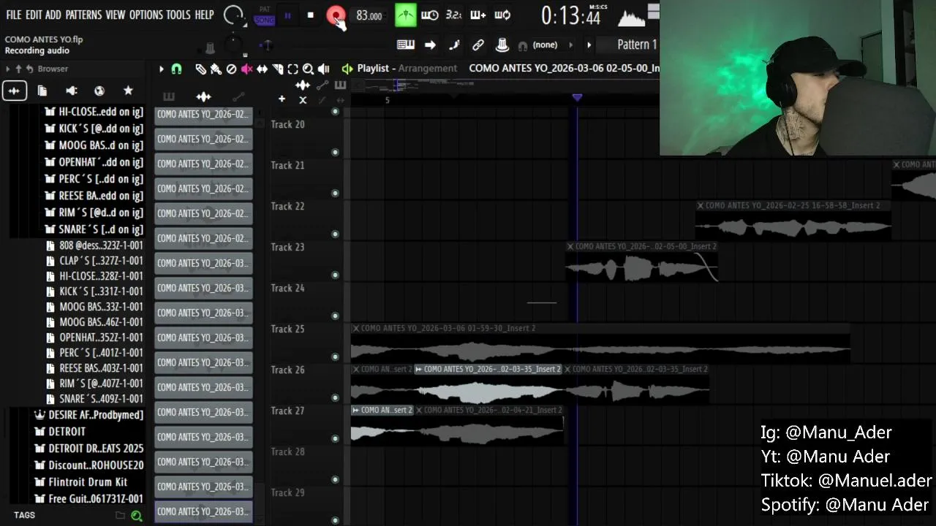The height and width of the screenshot is (526, 936).
Task: Click the TAGS label
Action: [24, 515]
